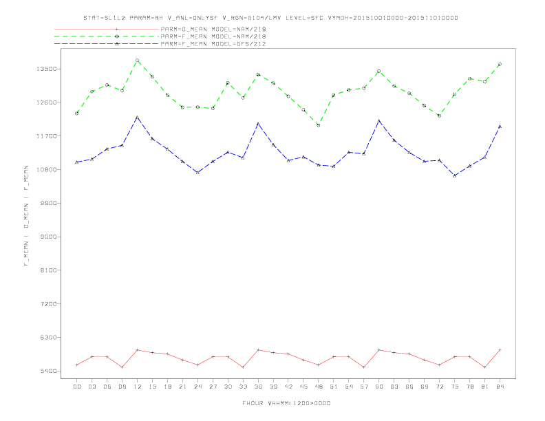Image resolution: width=545 pixels, height=421 pixels.
Task: Click the x-axis tick label 84
Action: click(x=500, y=387)
